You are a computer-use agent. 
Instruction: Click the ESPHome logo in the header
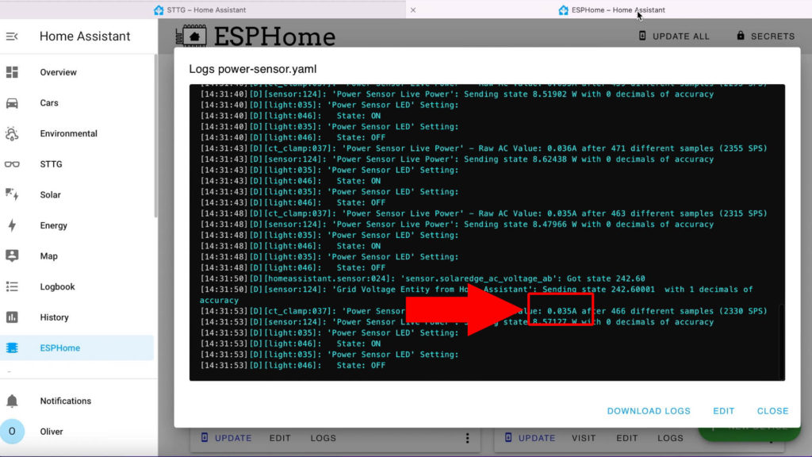[x=255, y=36]
